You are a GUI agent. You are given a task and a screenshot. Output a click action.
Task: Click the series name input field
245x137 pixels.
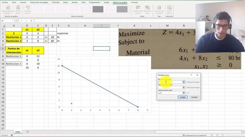pyautogui.click(x=170, y=82)
